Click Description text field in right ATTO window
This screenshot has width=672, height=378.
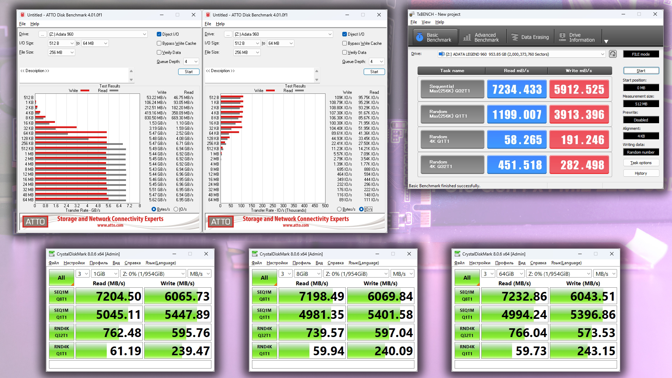(259, 75)
